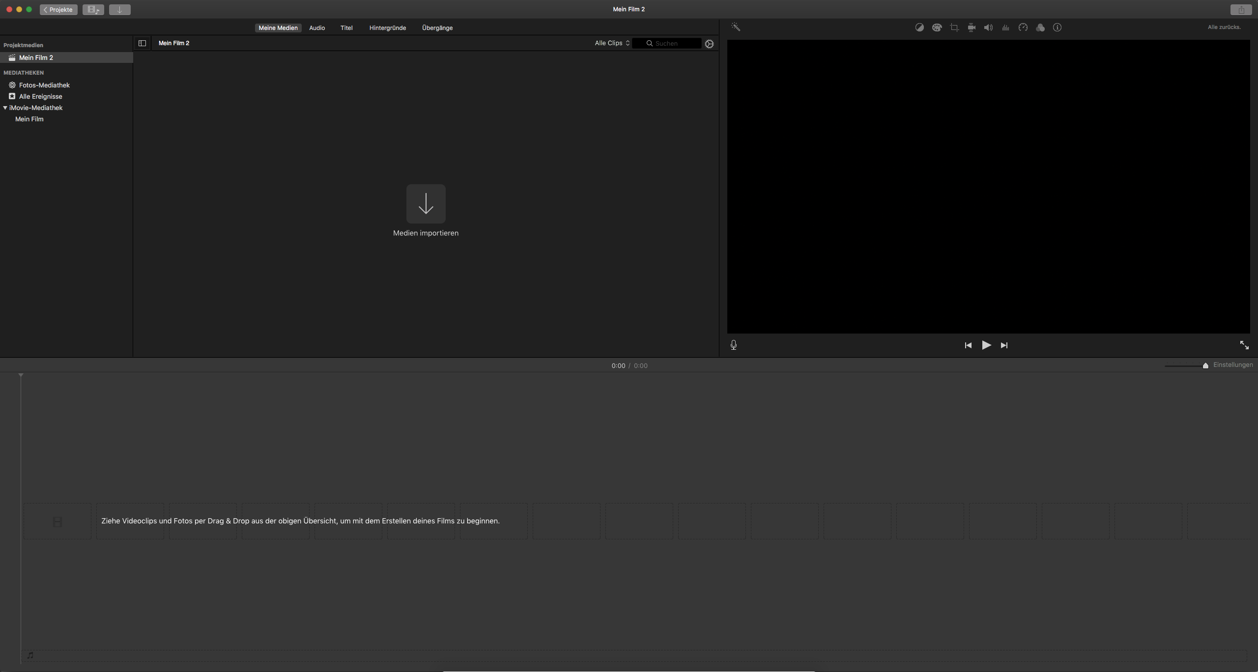
Task: Open clip filter and audio effects icon
Action: pos(1040,28)
